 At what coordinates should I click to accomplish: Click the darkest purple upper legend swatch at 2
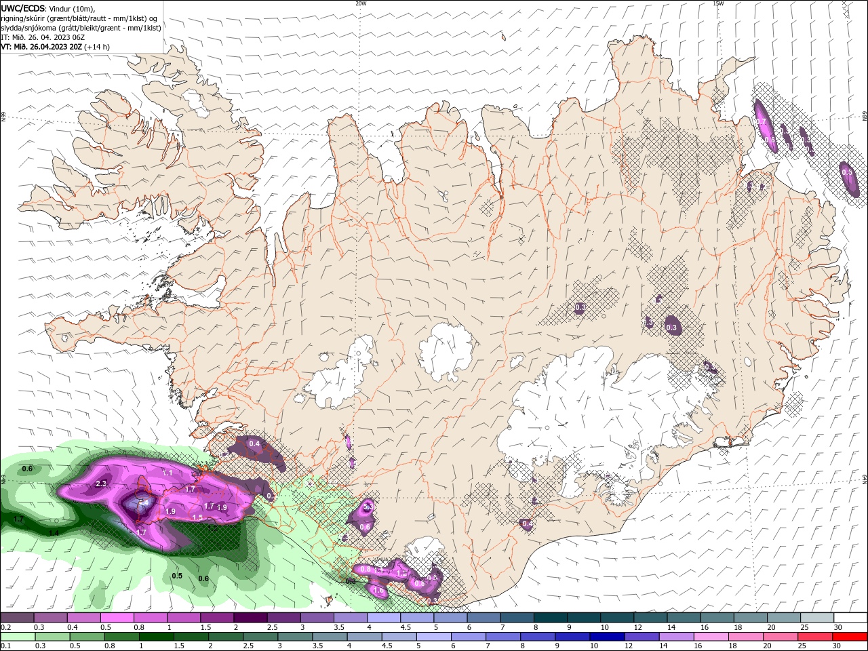pos(250,618)
